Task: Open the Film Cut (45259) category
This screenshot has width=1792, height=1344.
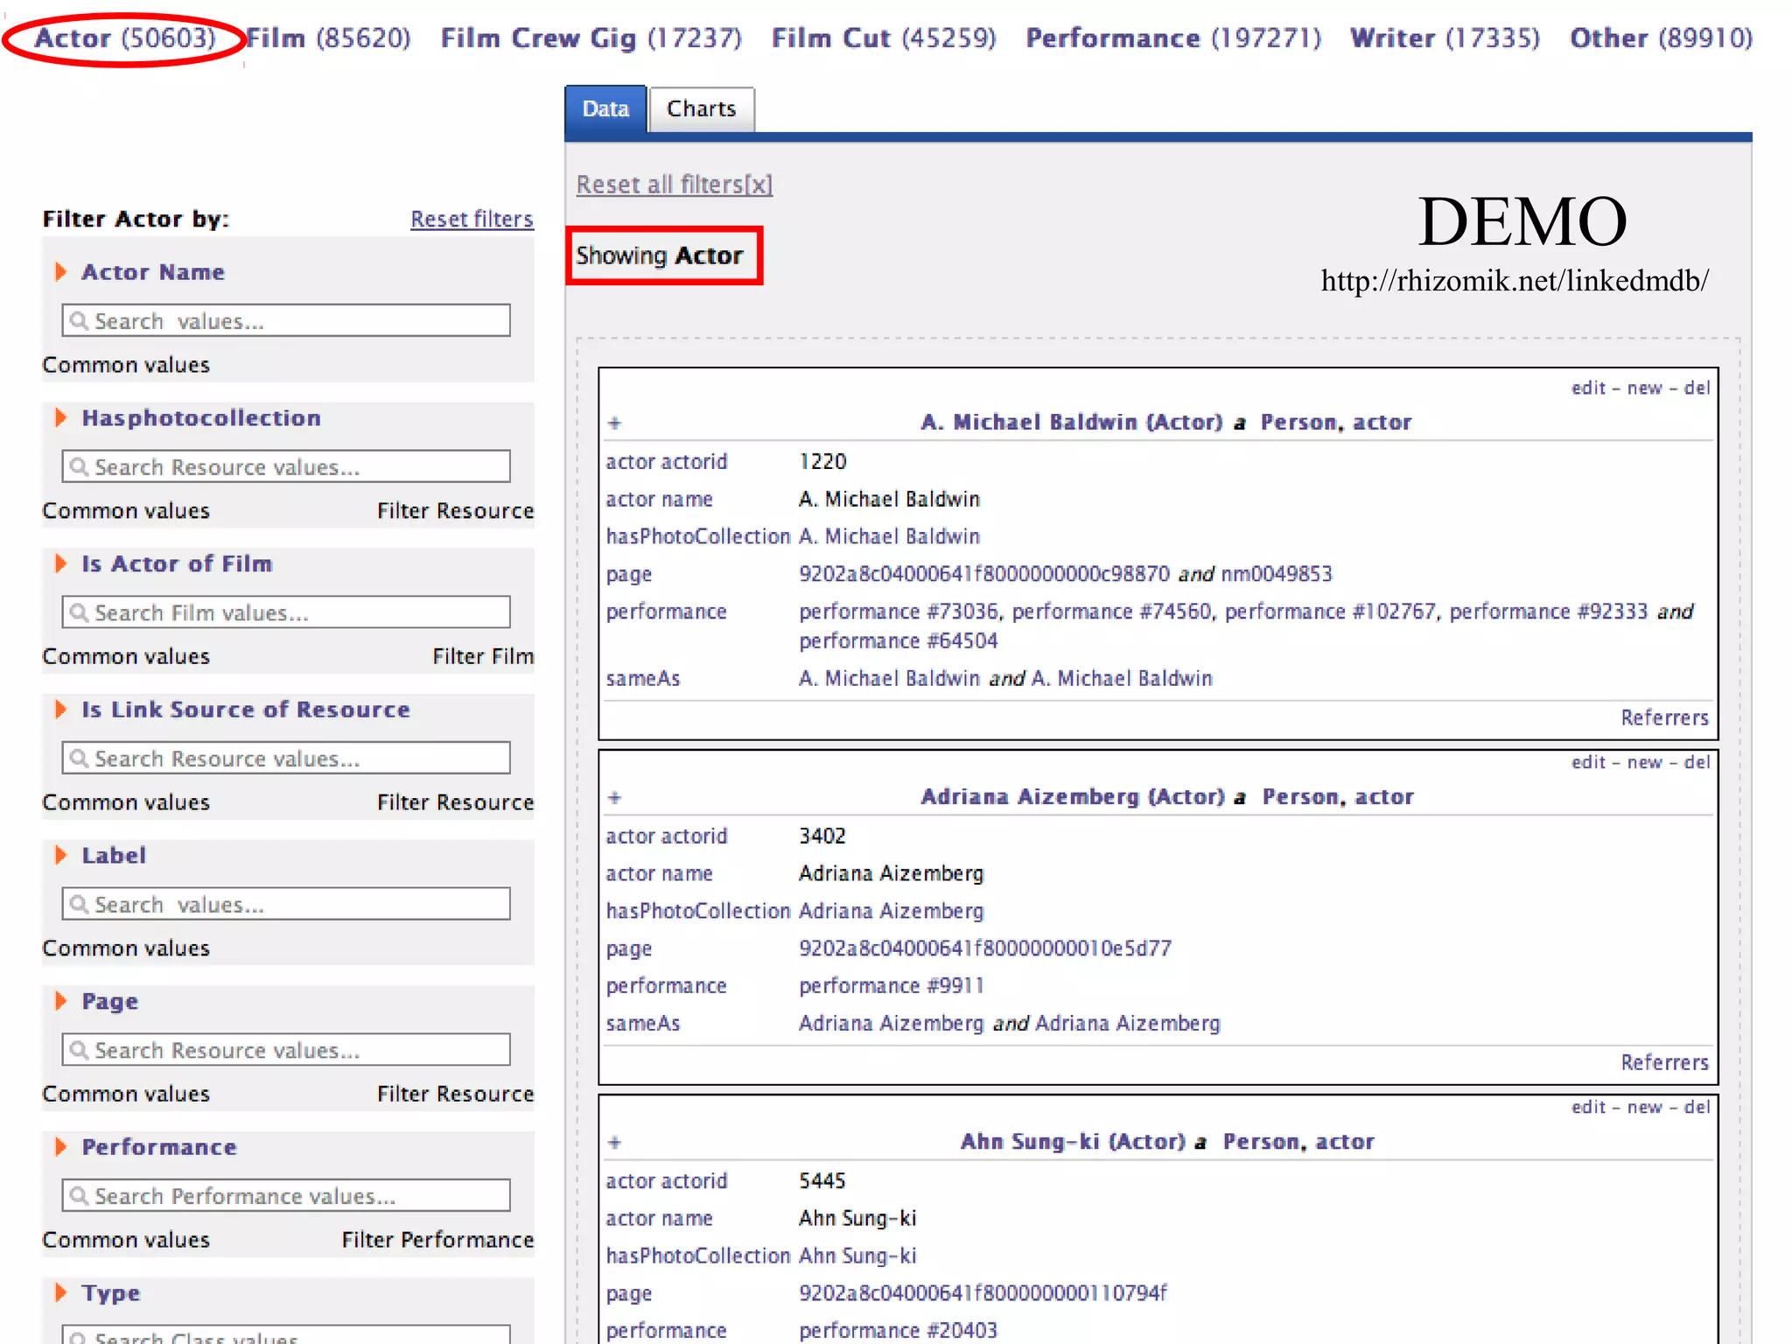Action: pos(884,38)
